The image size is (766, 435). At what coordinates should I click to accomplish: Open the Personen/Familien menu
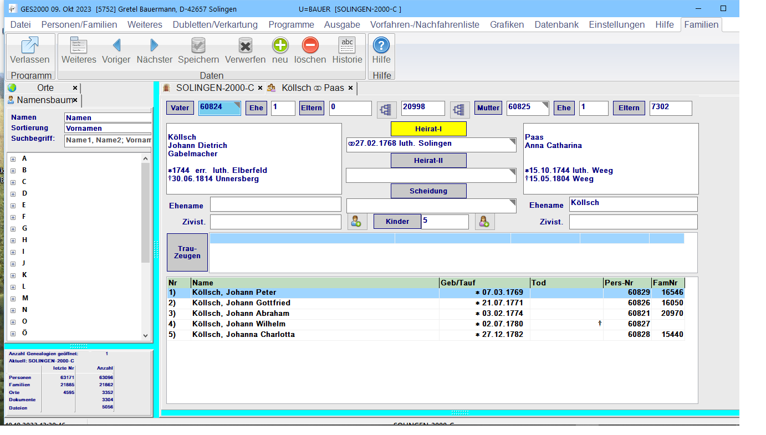[x=79, y=24]
